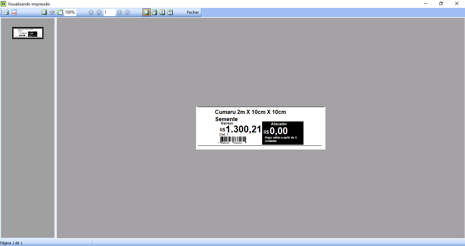Image resolution: width=465 pixels, height=246 pixels.
Task: Switch to multiple pages grid view
Action: 170,12
